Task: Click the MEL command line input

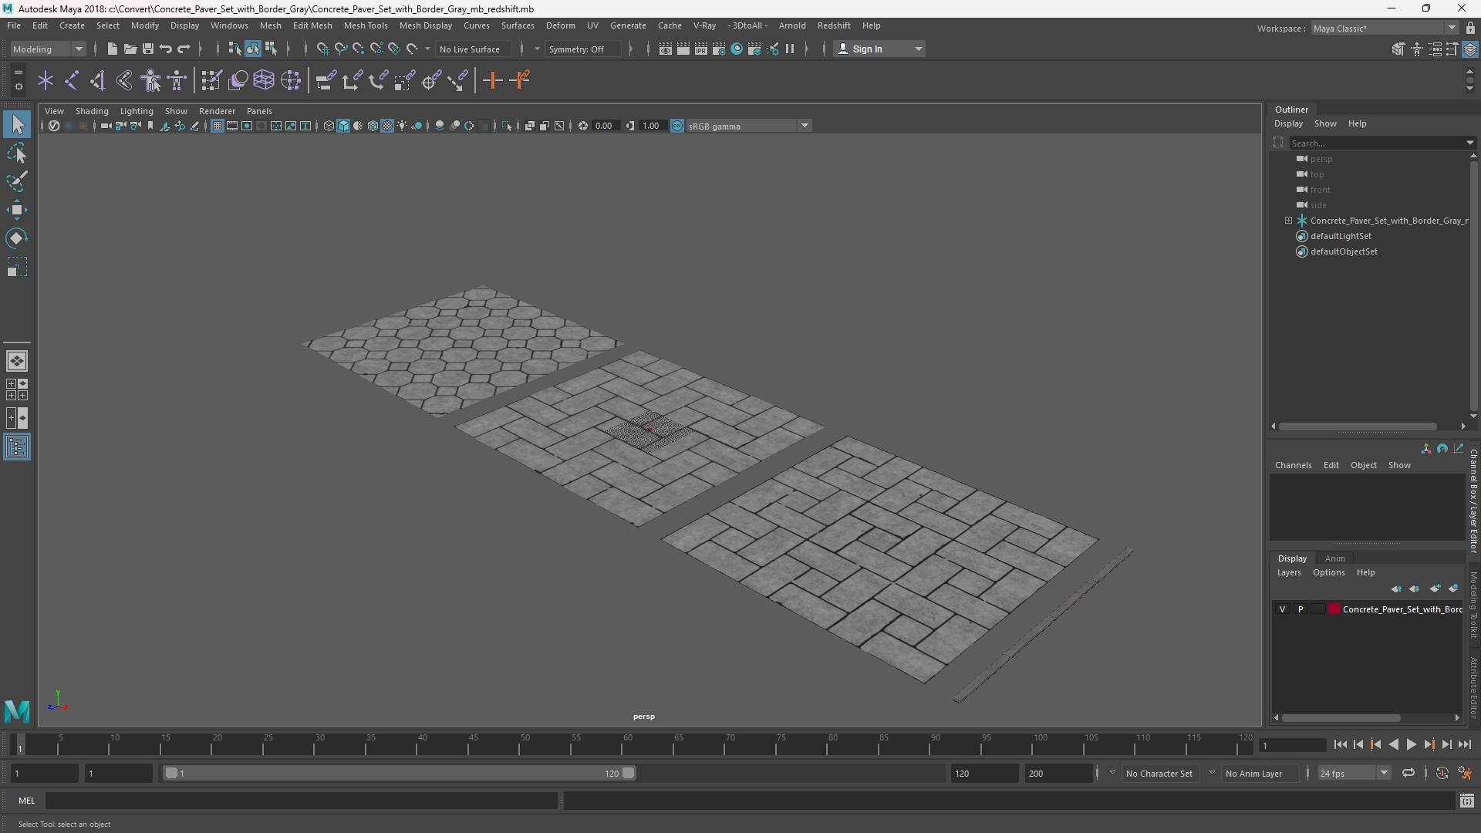Action: click(x=302, y=801)
